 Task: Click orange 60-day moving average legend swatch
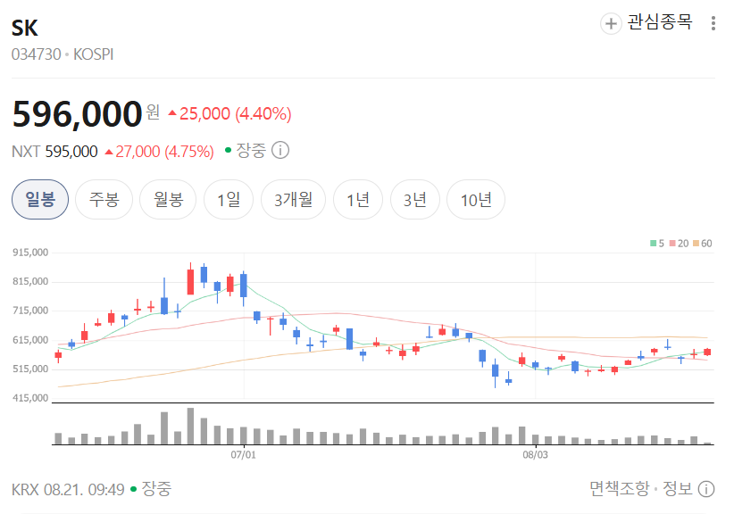(x=696, y=244)
